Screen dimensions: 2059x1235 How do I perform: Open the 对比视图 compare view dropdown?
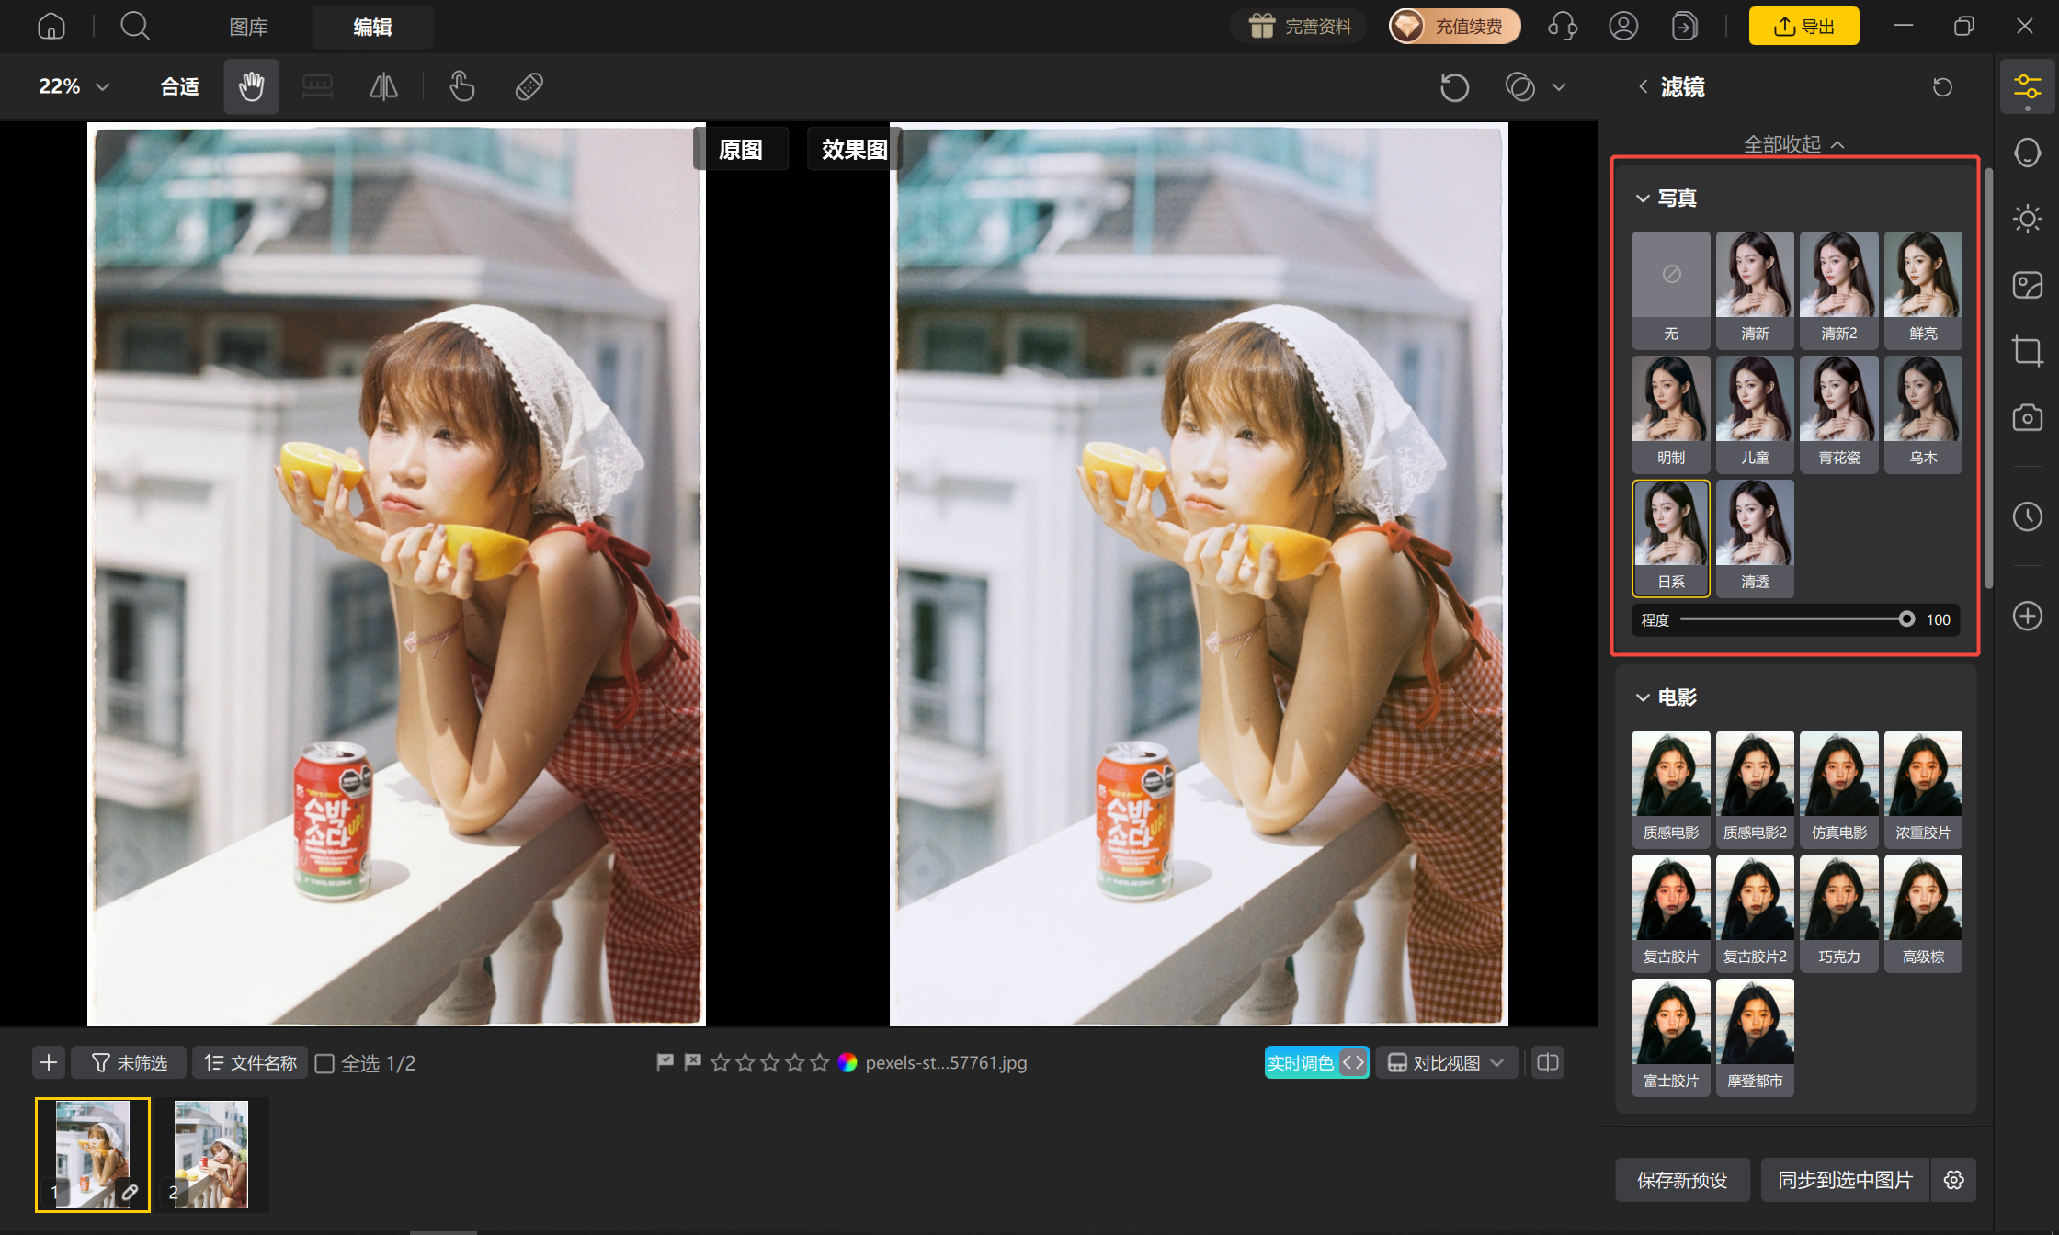pyautogui.click(x=1446, y=1063)
